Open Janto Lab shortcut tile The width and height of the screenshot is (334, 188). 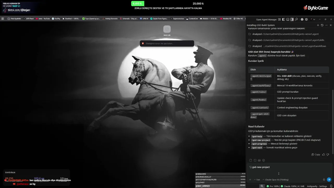(x=167, y=31)
